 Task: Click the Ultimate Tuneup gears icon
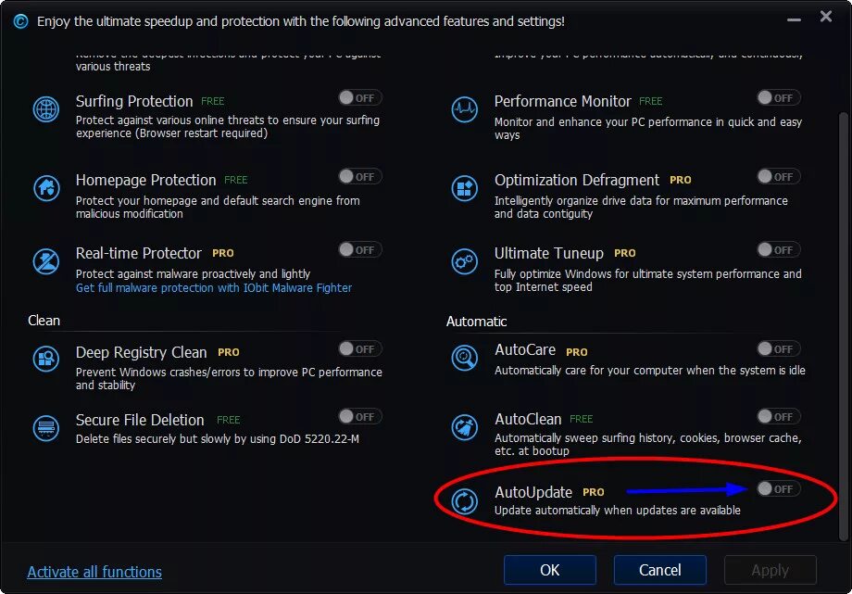(465, 261)
